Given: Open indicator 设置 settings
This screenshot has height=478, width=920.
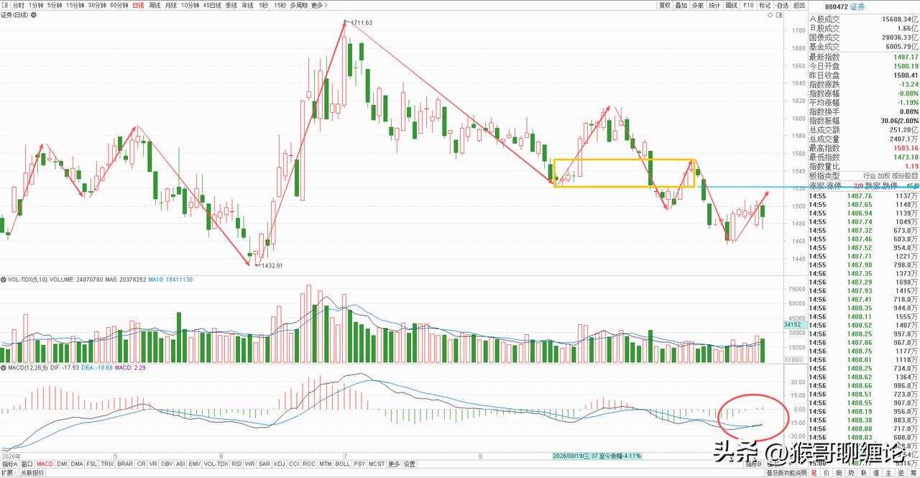Looking at the screenshot, I should click(x=410, y=464).
